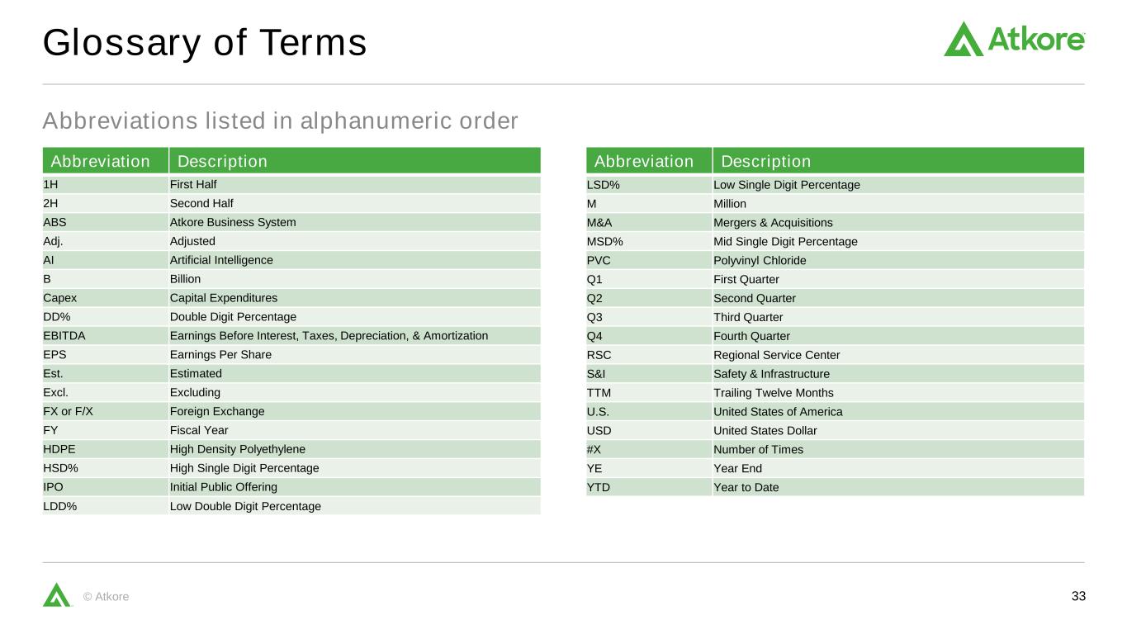The height and width of the screenshot is (634, 1127).
Task: Click the Mergers & Acquisitions description
Action: [773, 223]
